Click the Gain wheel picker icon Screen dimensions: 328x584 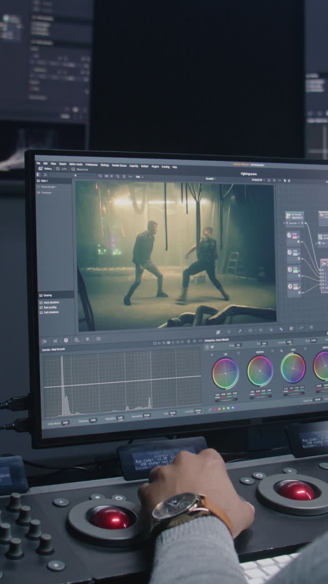coord(281,350)
